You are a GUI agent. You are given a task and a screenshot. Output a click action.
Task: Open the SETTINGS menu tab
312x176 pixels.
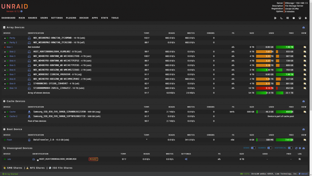click(x=57, y=18)
